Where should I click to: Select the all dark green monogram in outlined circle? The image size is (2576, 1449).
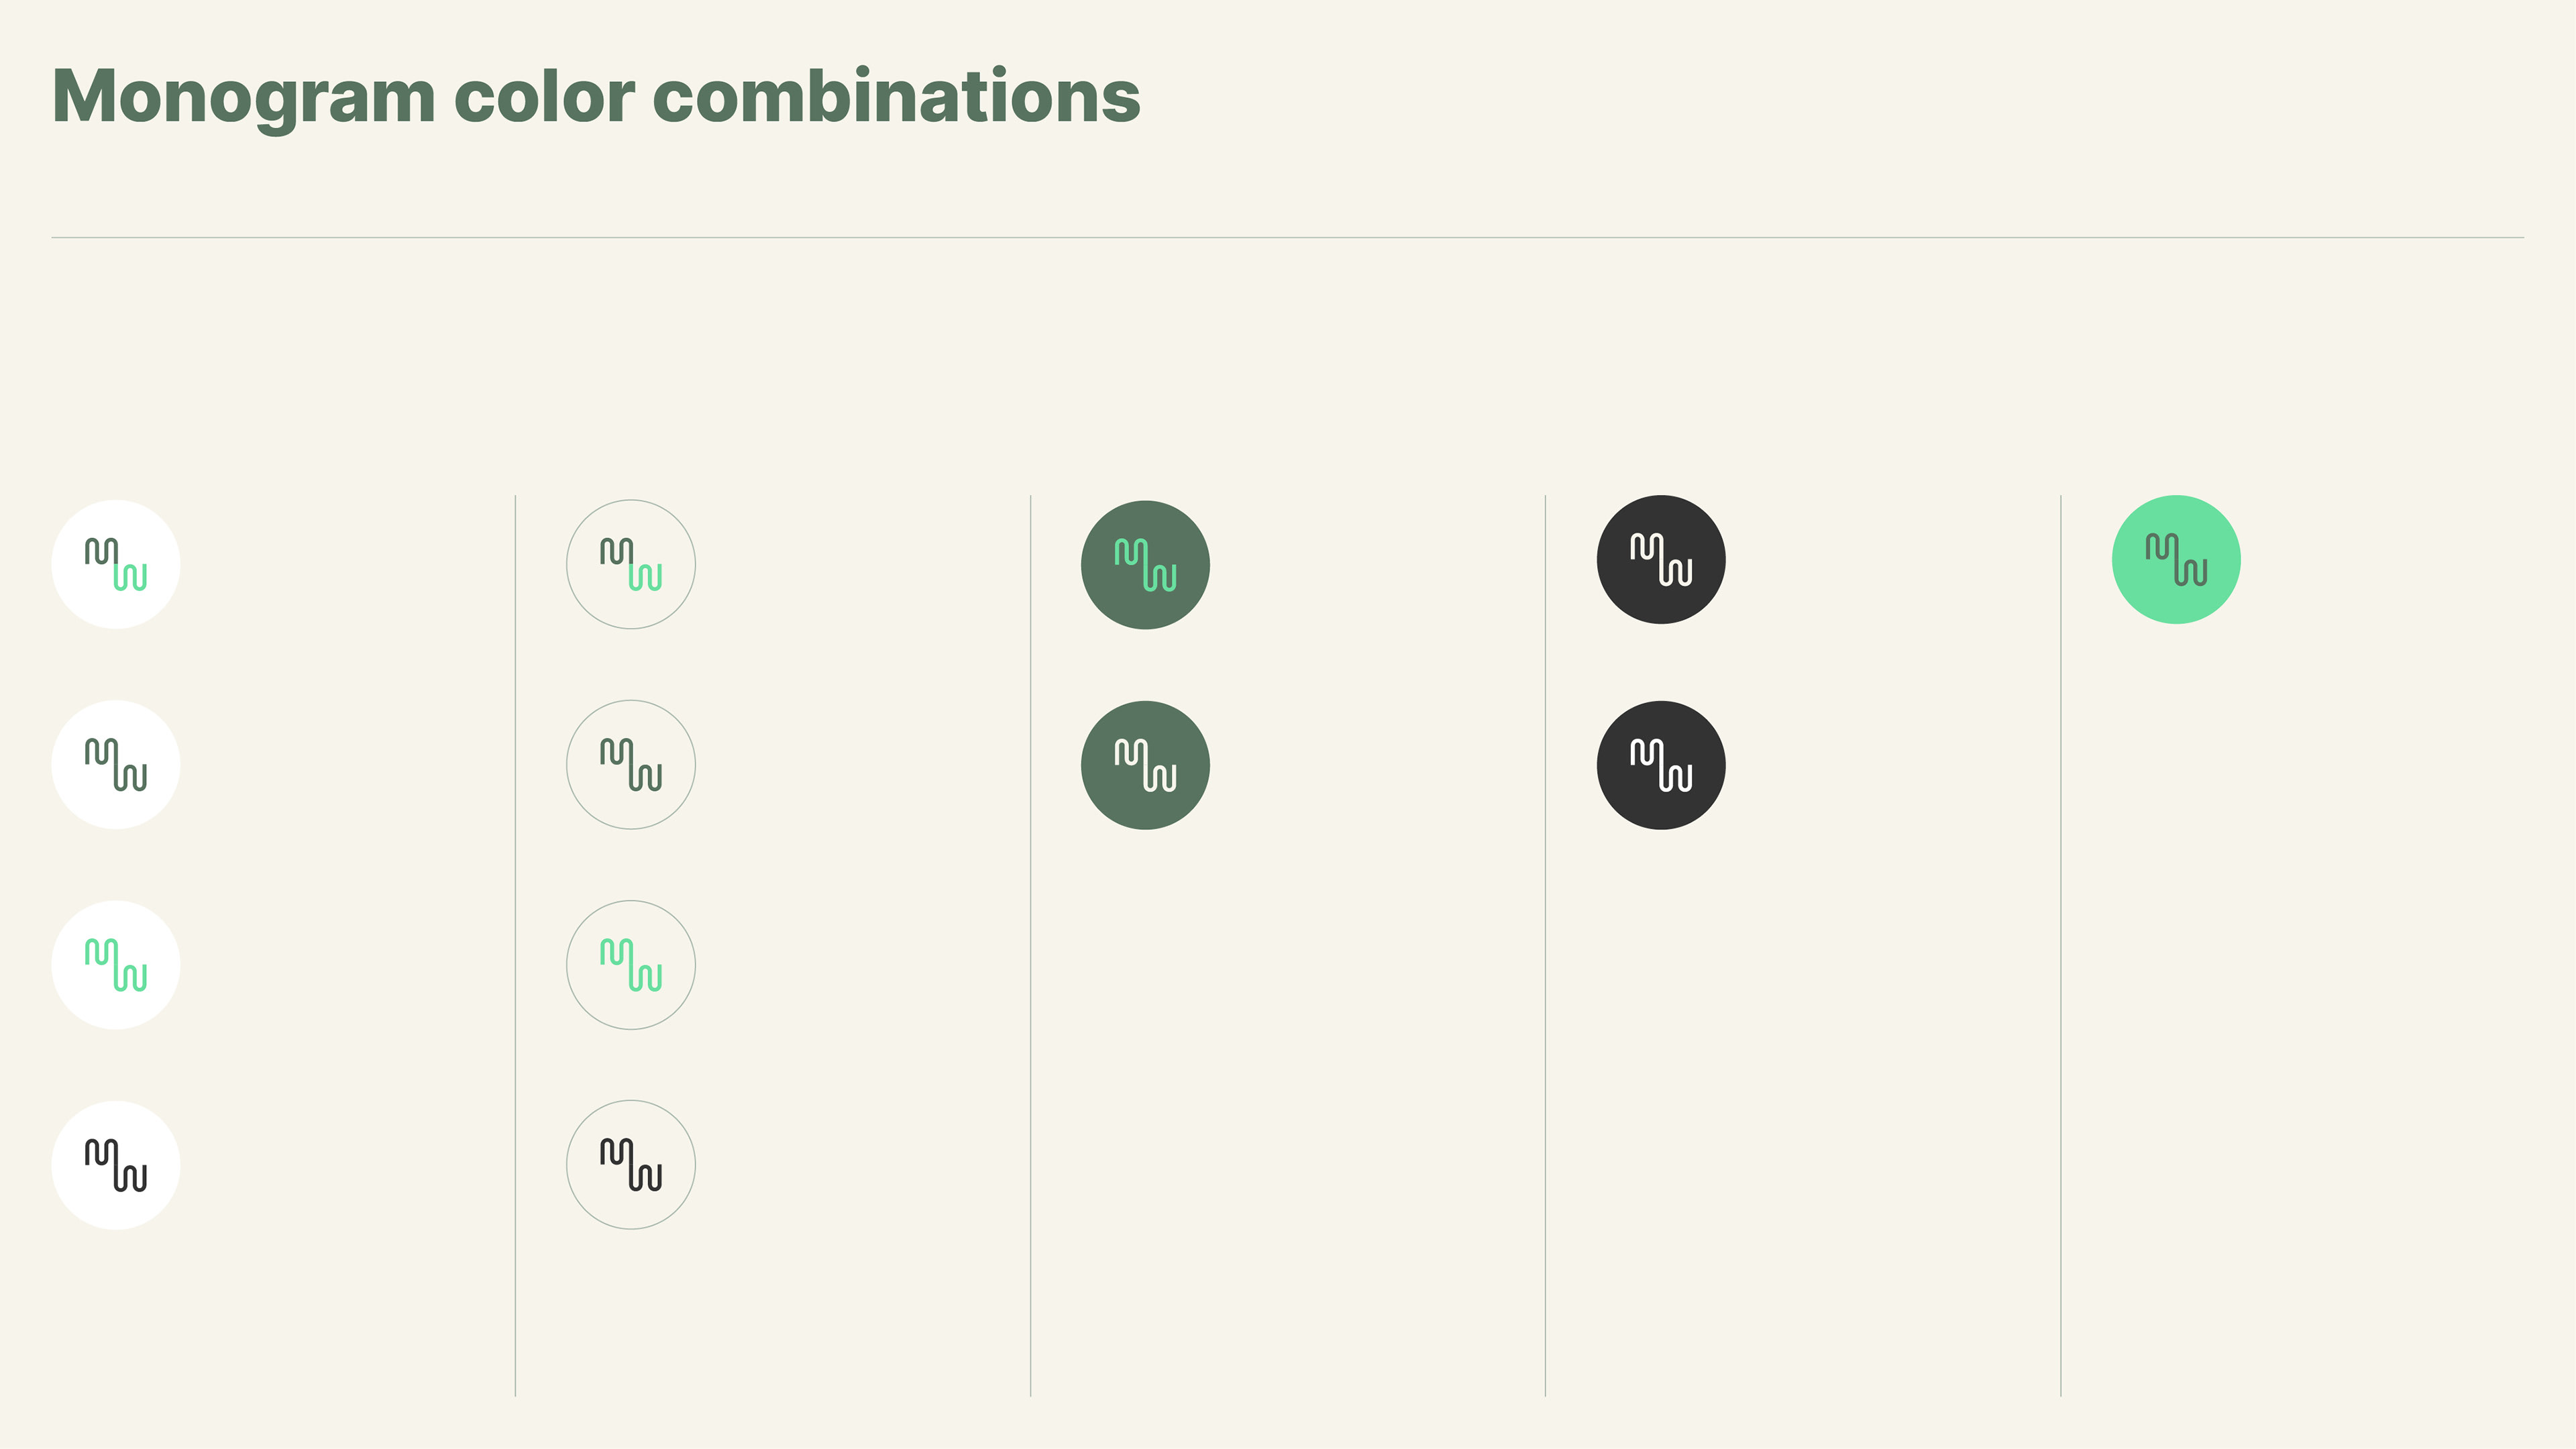pyautogui.click(x=631, y=764)
